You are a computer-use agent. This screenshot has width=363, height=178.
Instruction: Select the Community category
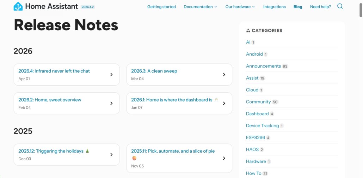coord(258,102)
